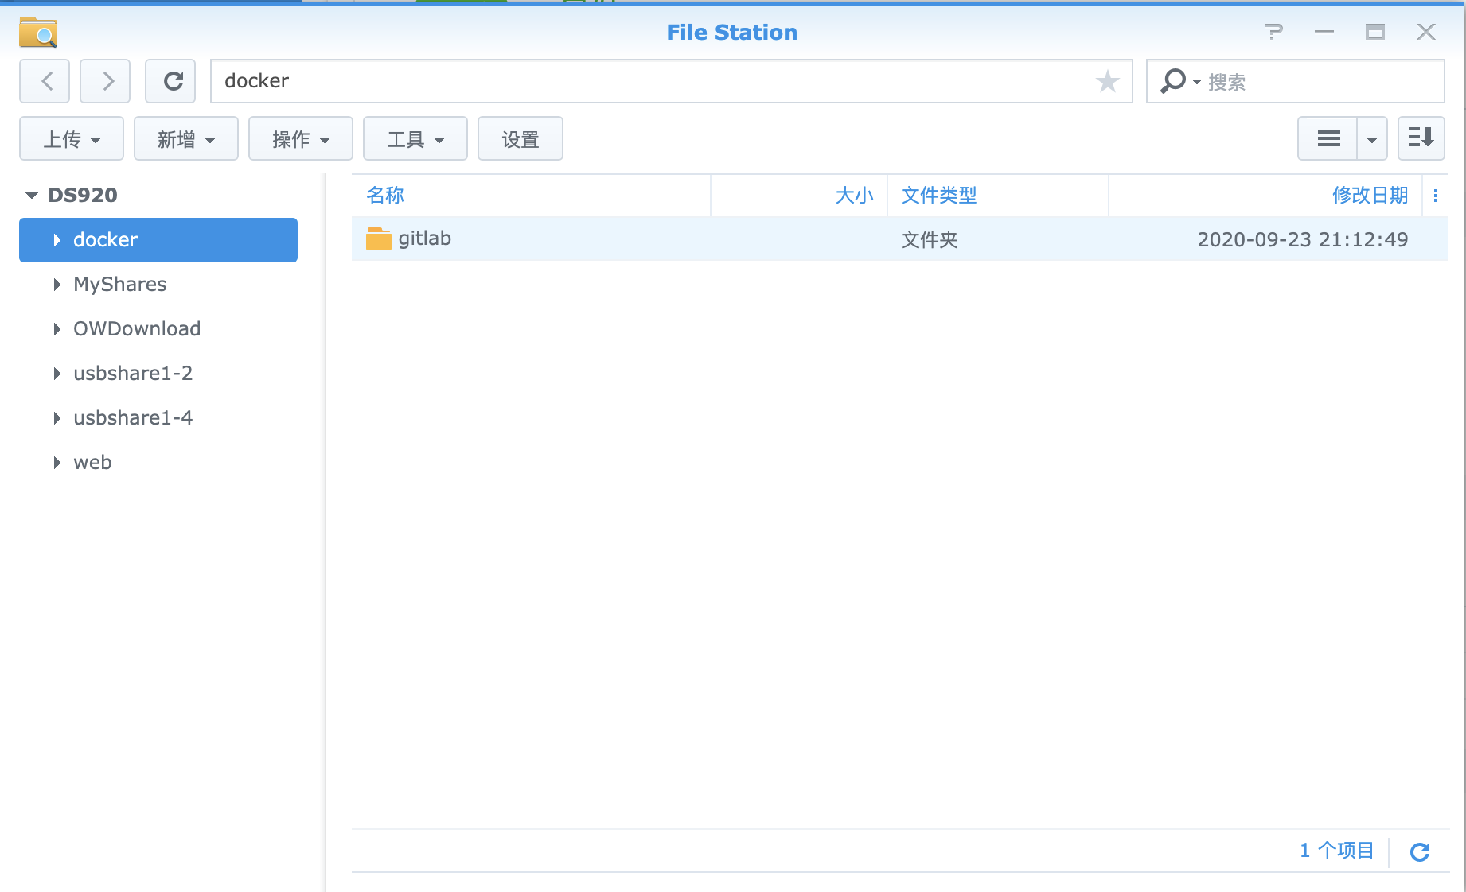Collapse the DS920 tree root
1466x892 pixels.
(32, 196)
